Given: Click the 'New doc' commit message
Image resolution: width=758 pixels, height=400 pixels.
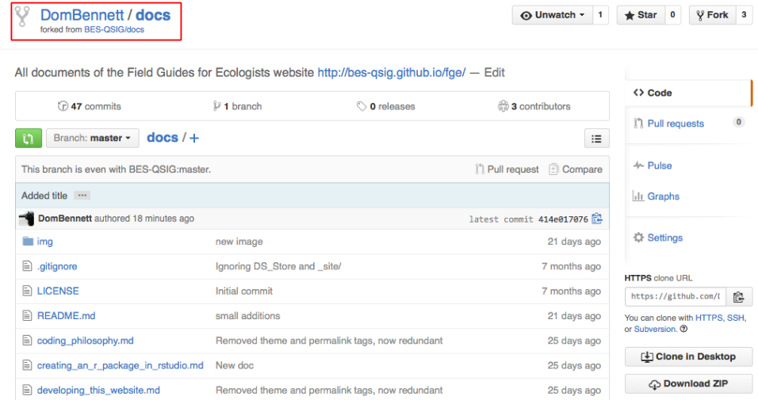Looking at the screenshot, I should (235, 366).
